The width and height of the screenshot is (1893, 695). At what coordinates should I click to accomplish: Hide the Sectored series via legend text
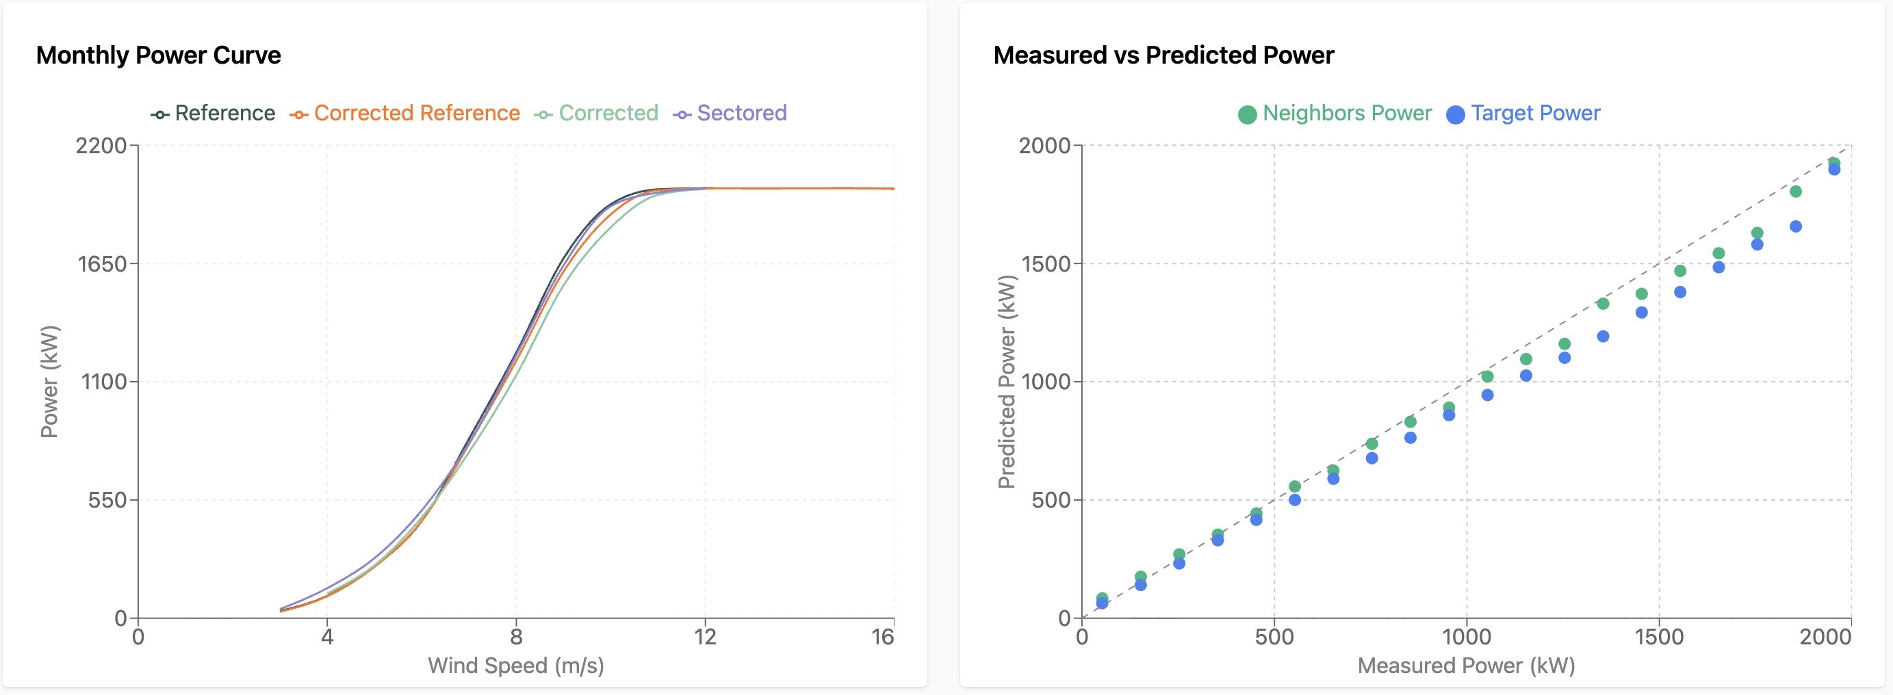tap(741, 113)
